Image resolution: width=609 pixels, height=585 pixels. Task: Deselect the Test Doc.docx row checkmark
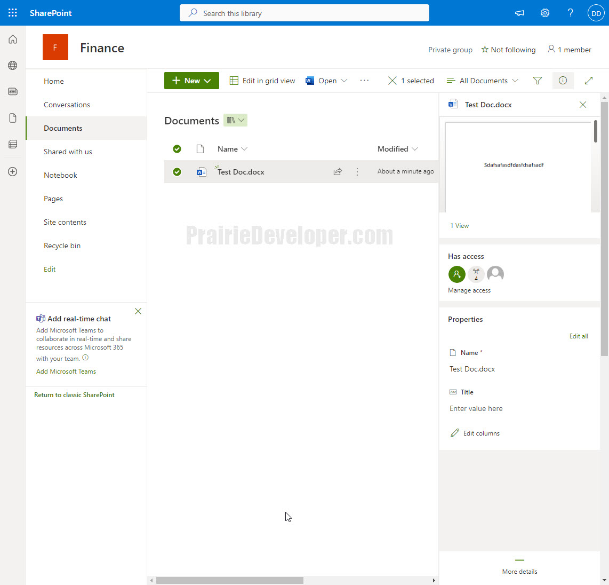pos(177,171)
